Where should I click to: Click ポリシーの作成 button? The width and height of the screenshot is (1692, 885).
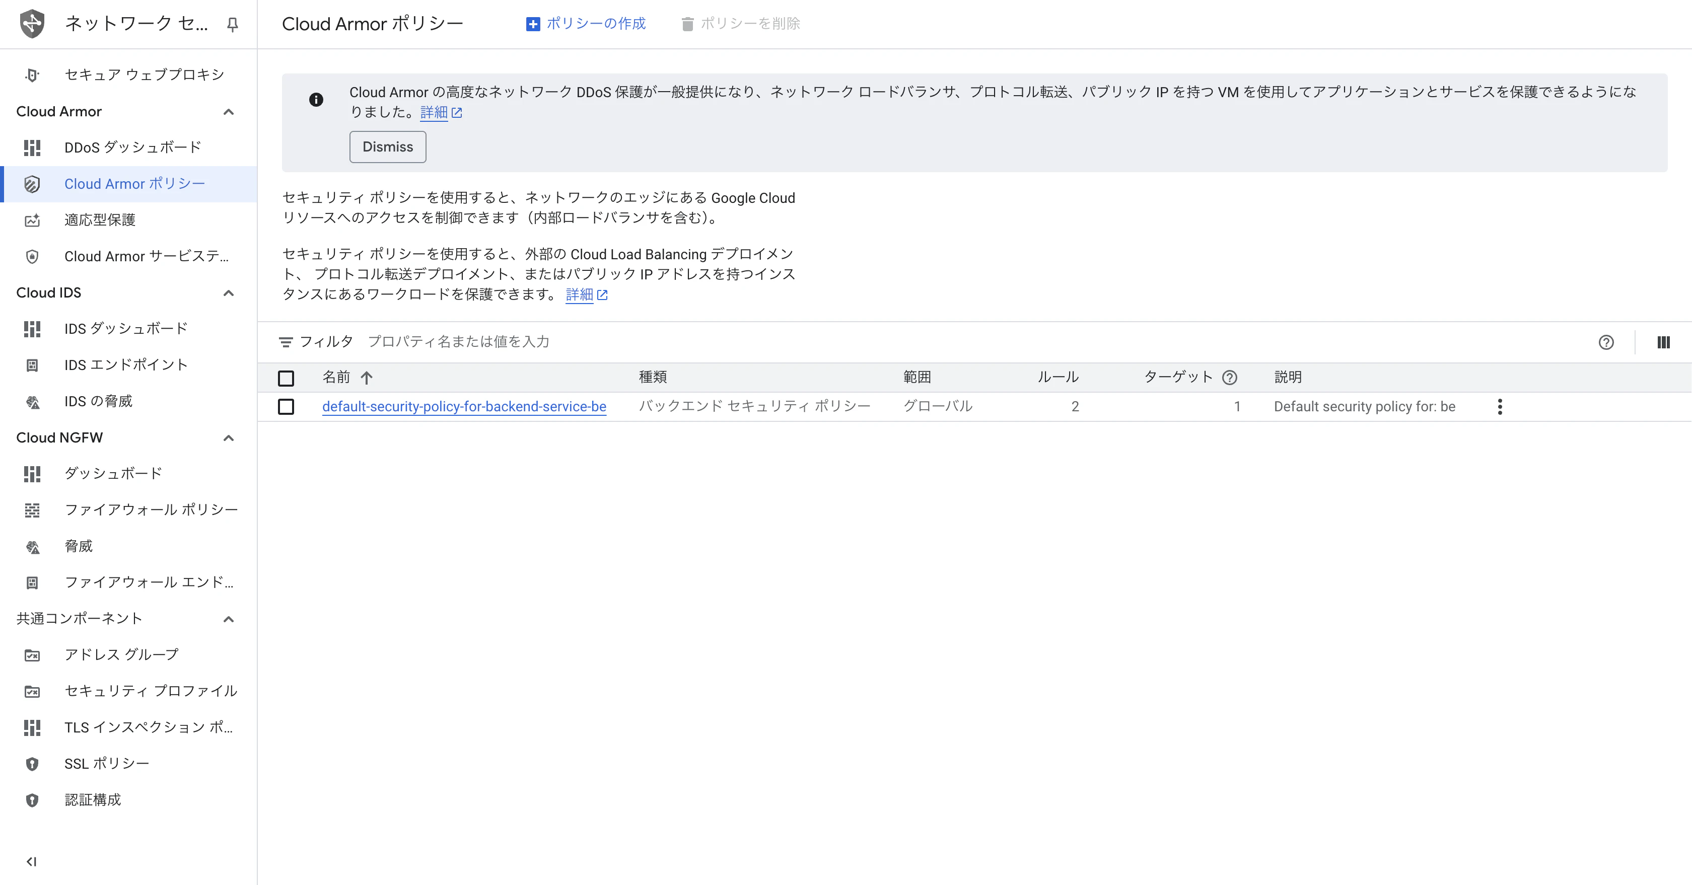(586, 24)
